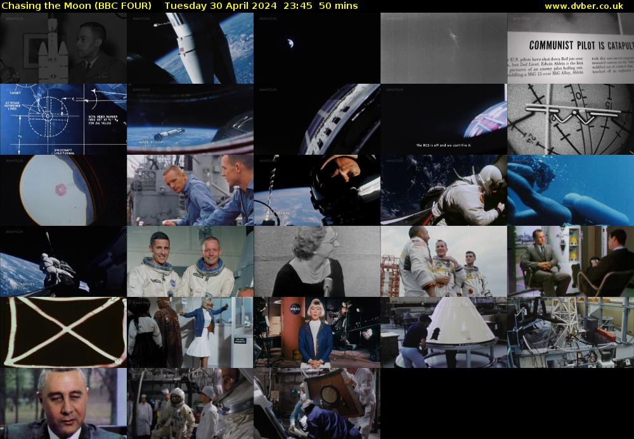Screen dimensions: 634x439
Task: Open the 'Communist Pilot Is Catapult' newspaper thumbnail
Action: point(571,48)
